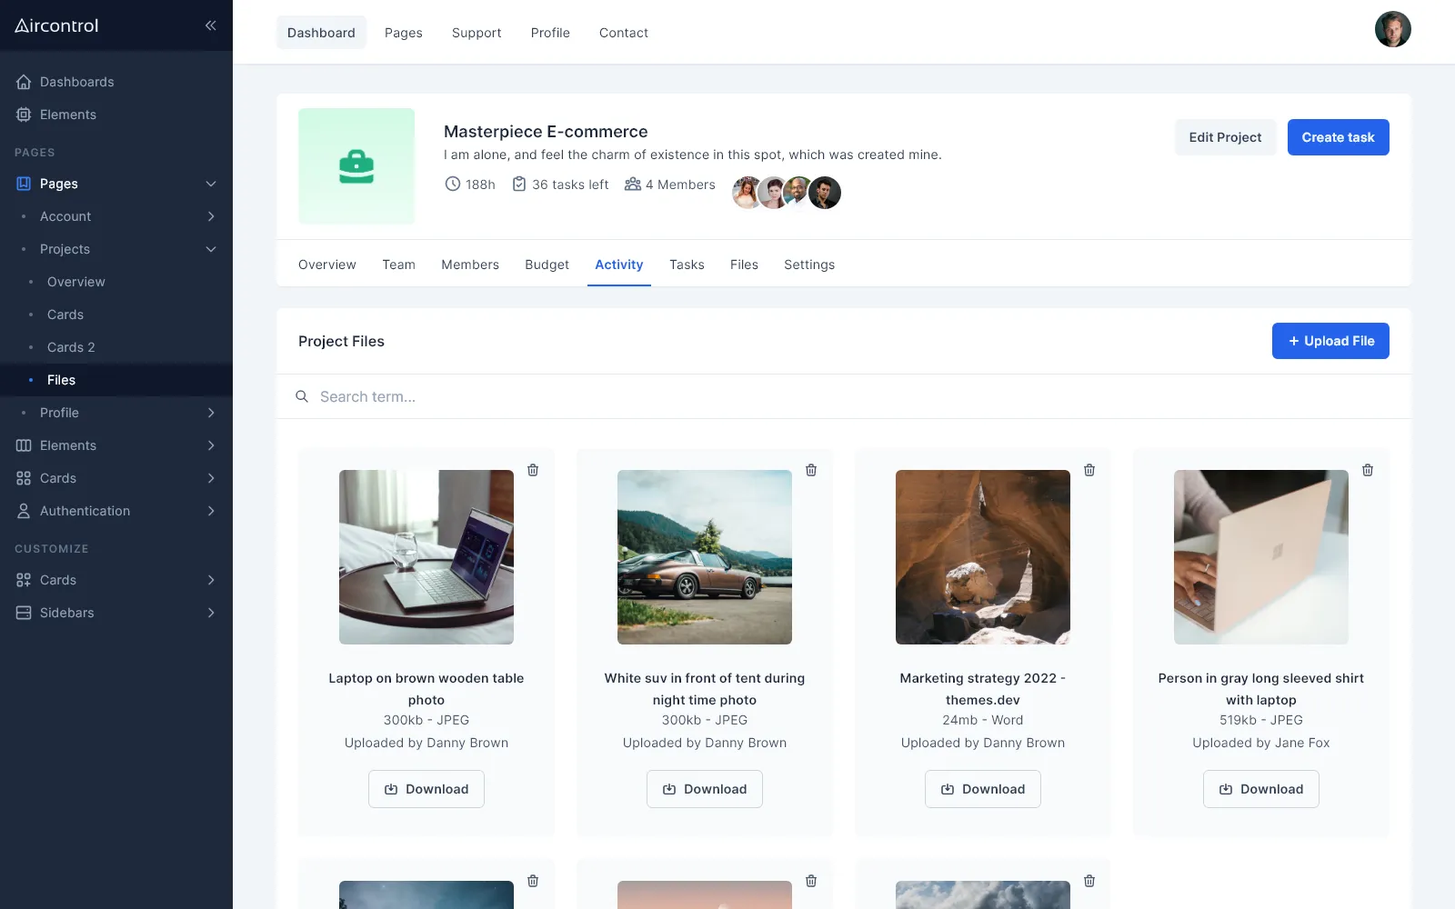Click the members group icon beside 4 Members
Screen dimensions: 1455x909
pos(633,184)
